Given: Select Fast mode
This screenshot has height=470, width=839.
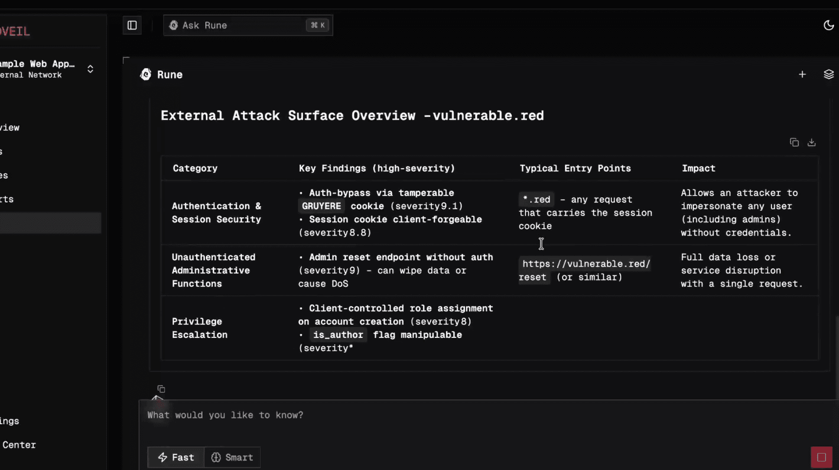Looking at the screenshot, I should [176, 457].
